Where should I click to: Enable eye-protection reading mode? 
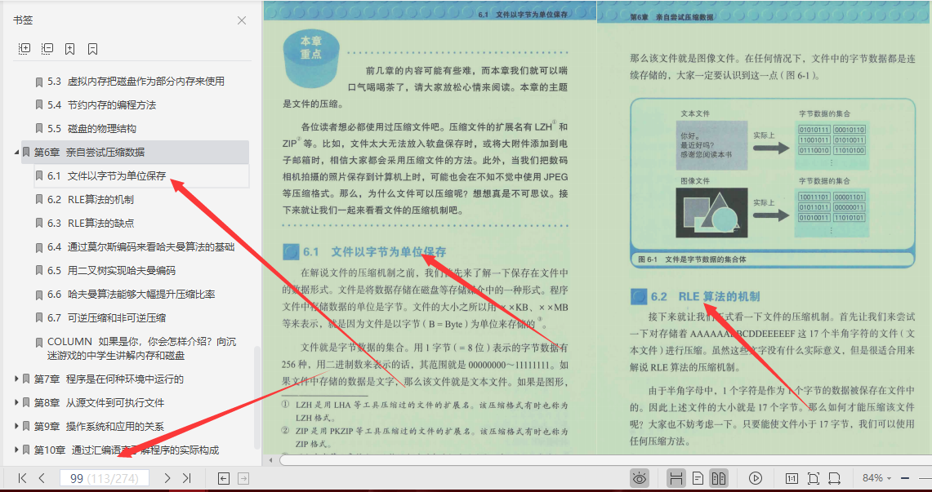640,477
